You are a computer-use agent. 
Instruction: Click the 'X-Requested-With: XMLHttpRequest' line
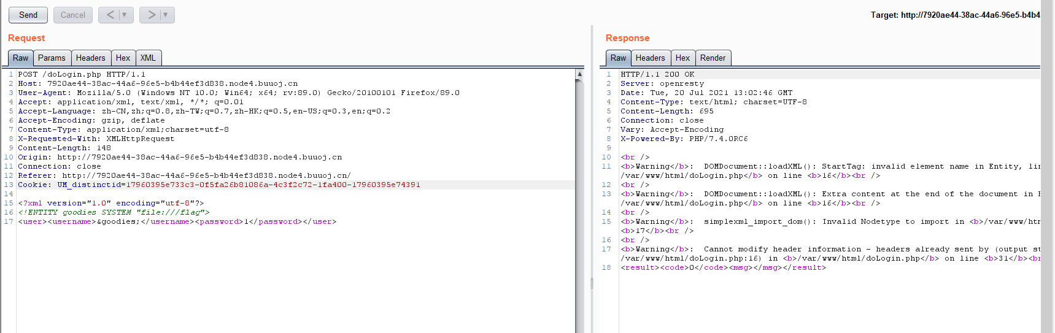pos(96,139)
